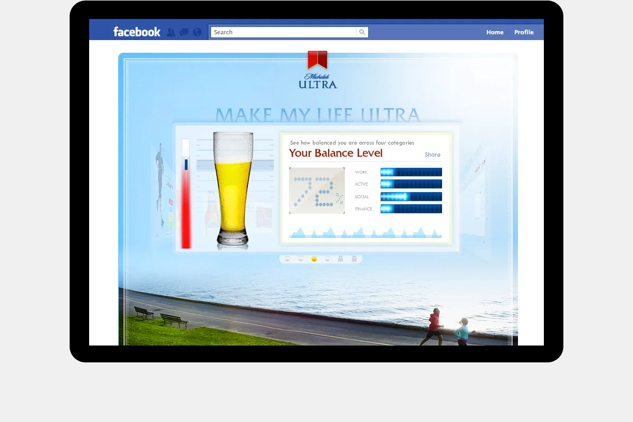The height and width of the screenshot is (422, 633).
Task: Open the notifications globe icon
Action: pyautogui.click(x=197, y=32)
